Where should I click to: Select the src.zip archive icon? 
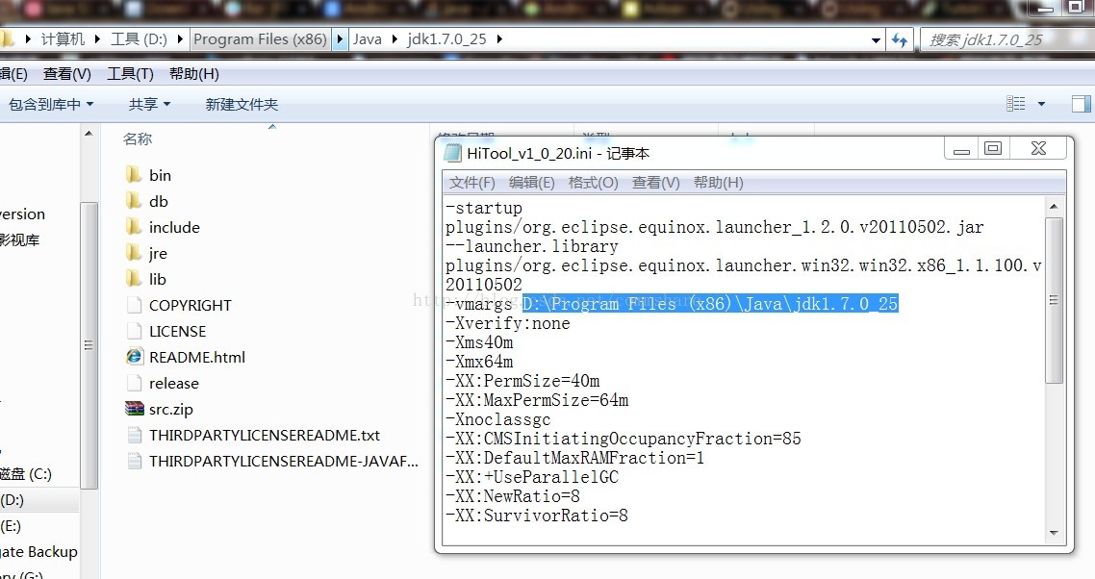[134, 409]
